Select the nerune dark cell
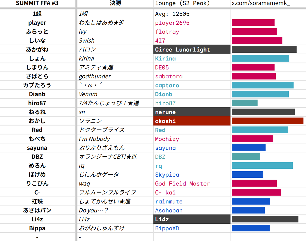Screen dimensions: 306x241 tap(192, 112)
